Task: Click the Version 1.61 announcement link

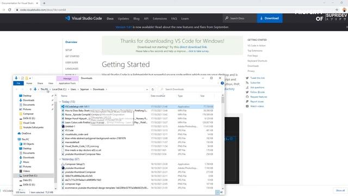Action: [x=123, y=27]
